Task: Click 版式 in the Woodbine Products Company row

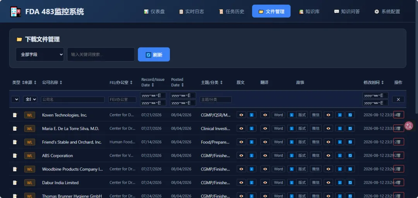Action: (302, 169)
